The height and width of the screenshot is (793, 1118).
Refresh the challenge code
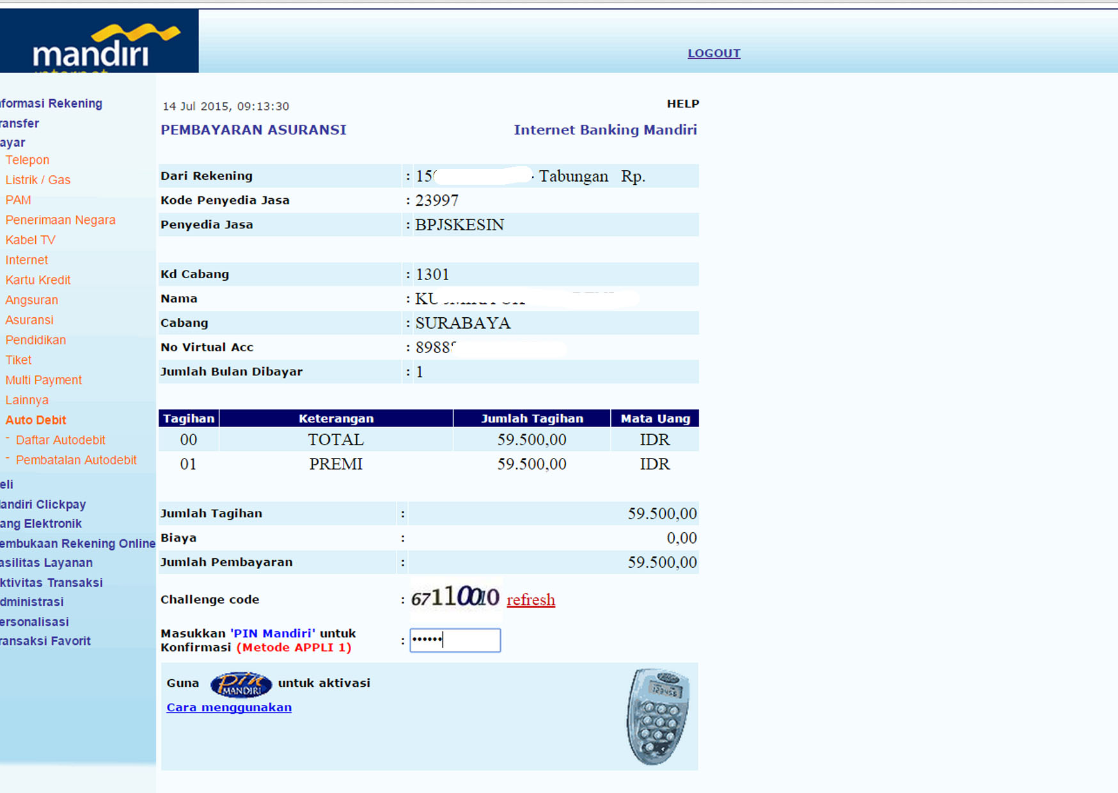pyautogui.click(x=531, y=600)
